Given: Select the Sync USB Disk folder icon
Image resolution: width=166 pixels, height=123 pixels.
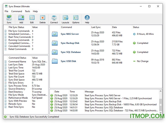Looking at the screenshot, I should pyautogui.click(x=55, y=61).
